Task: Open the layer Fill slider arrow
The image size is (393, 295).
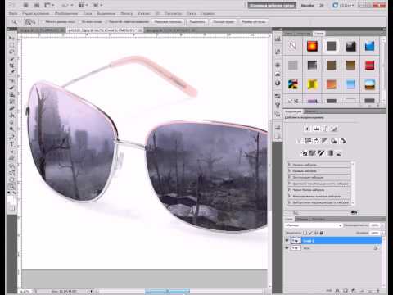Action: tap(382, 233)
